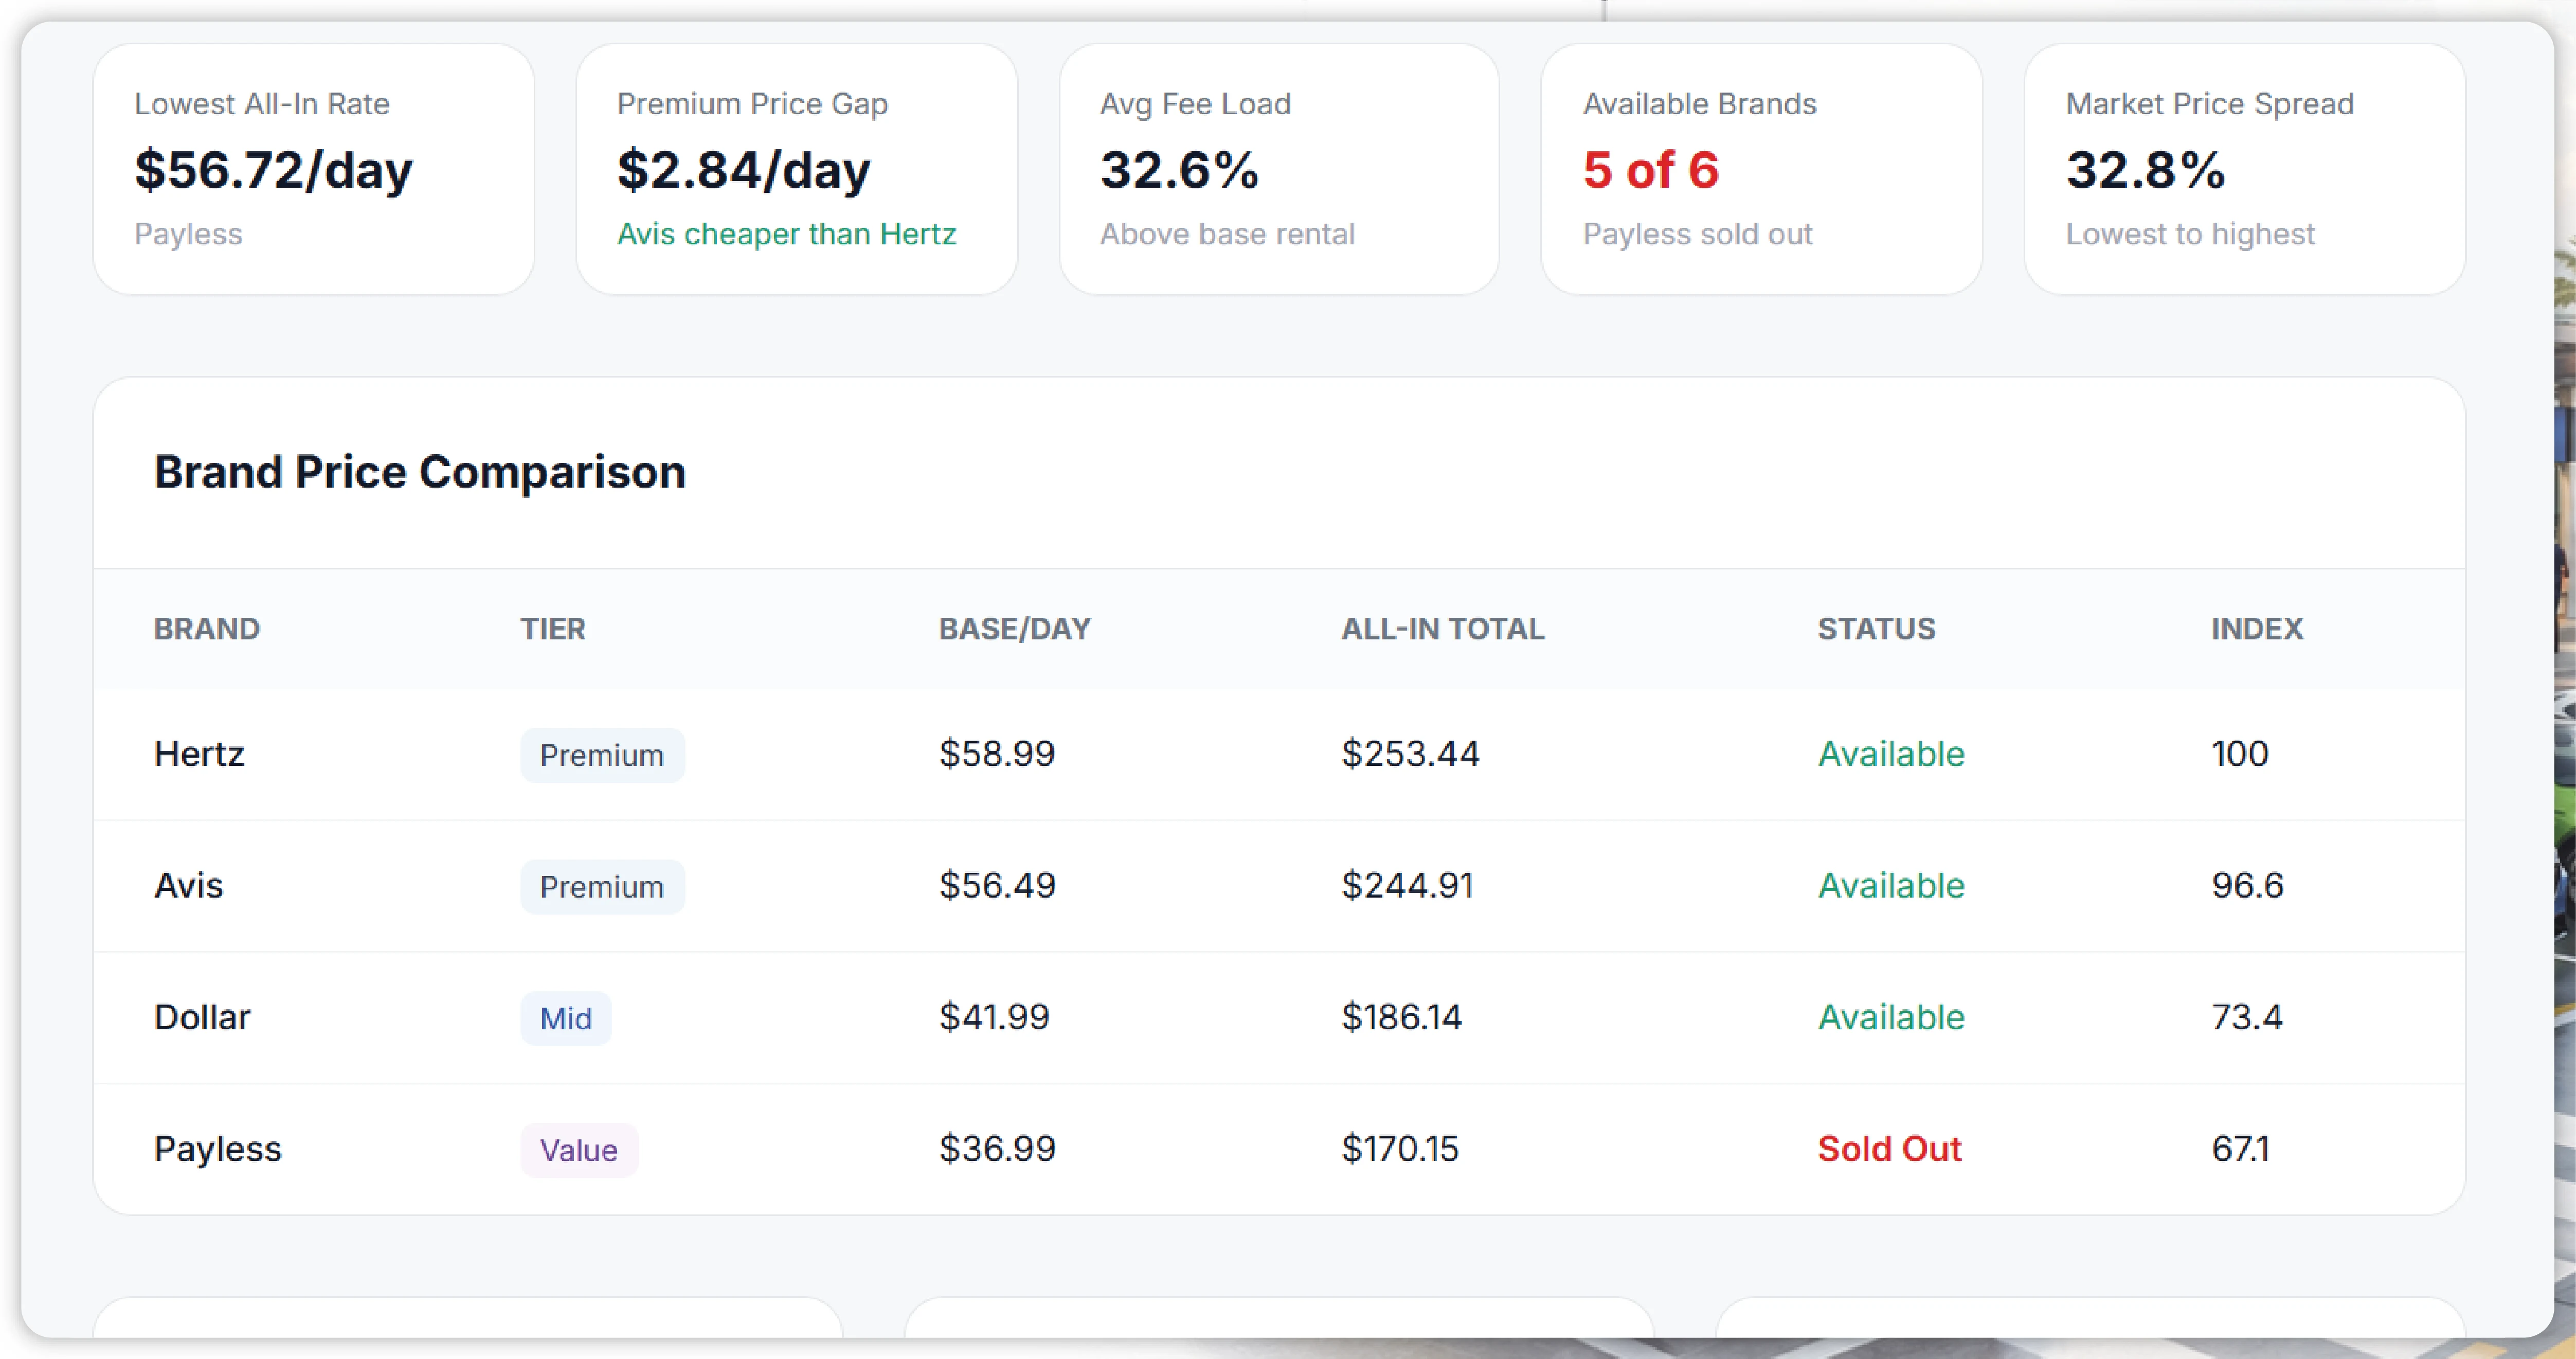2576x1359 pixels.
Task: Click the Value tier badge for Payless
Action: point(578,1151)
